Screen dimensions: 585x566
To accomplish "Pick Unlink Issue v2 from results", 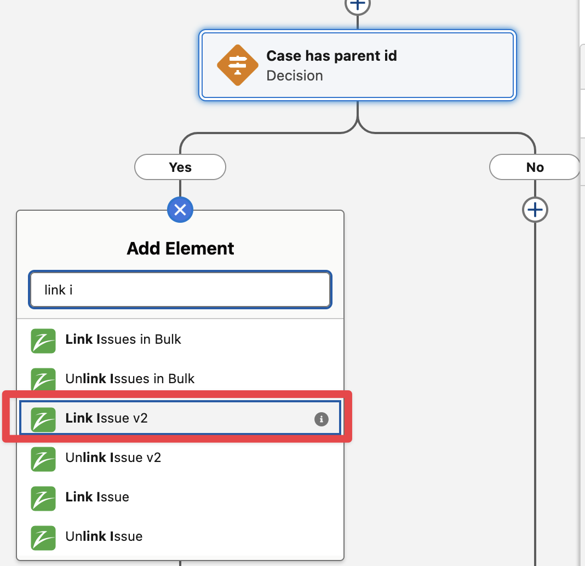I will 113,458.
